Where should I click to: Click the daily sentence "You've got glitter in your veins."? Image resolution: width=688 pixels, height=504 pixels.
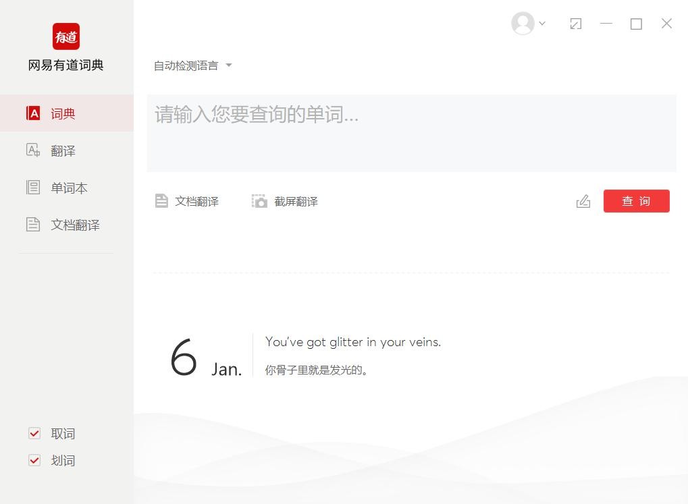click(x=352, y=342)
